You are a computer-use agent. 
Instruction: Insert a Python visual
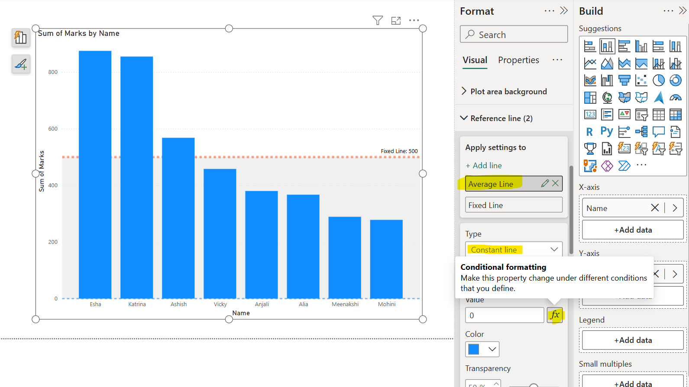point(607,131)
